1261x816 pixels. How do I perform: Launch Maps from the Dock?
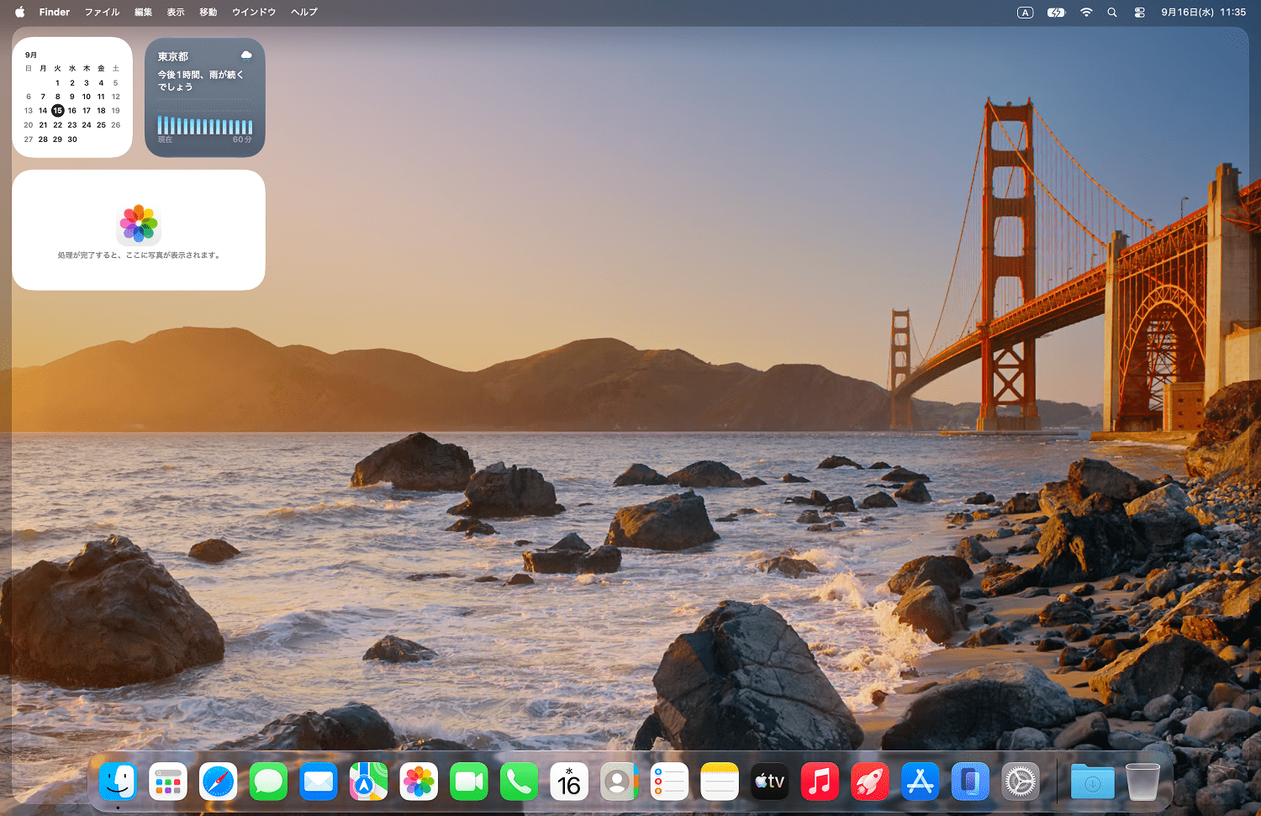[368, 782]
